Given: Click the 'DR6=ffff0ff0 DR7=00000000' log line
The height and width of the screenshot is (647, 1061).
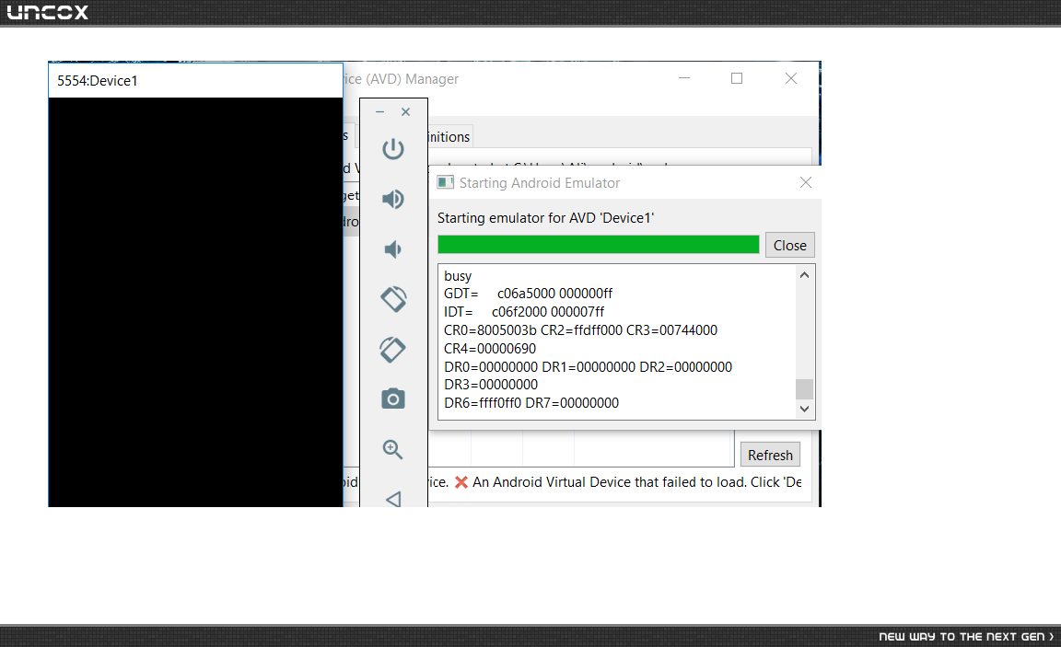Looking at the screenshot, I should [x=531, y=403].
